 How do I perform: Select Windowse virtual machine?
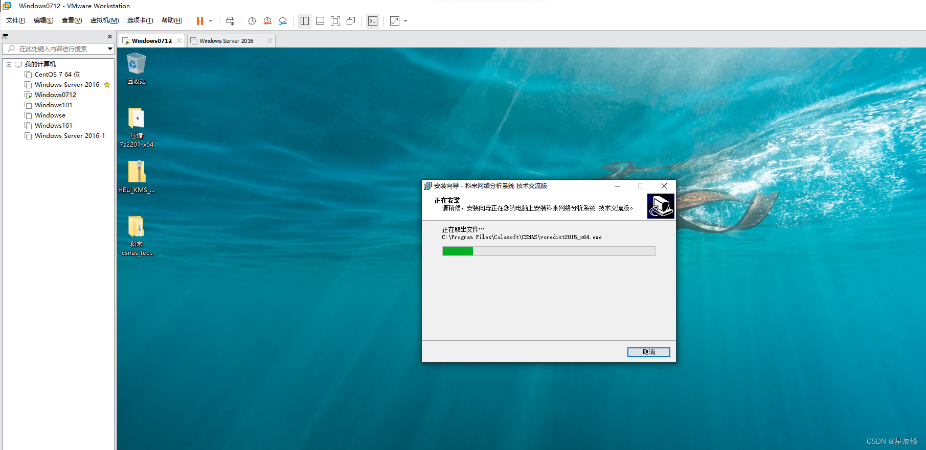(x=50, y=115)
